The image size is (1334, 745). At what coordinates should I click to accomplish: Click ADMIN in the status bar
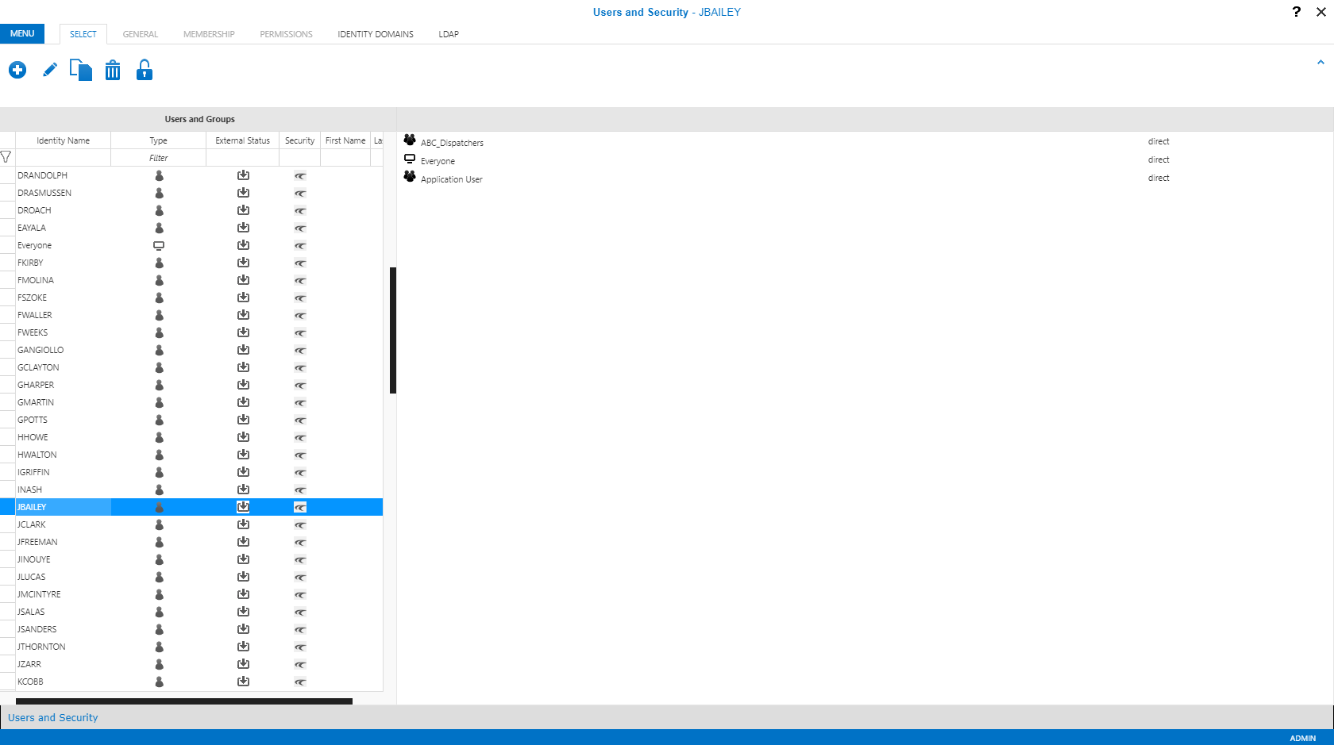click(x=1301, y=738)
